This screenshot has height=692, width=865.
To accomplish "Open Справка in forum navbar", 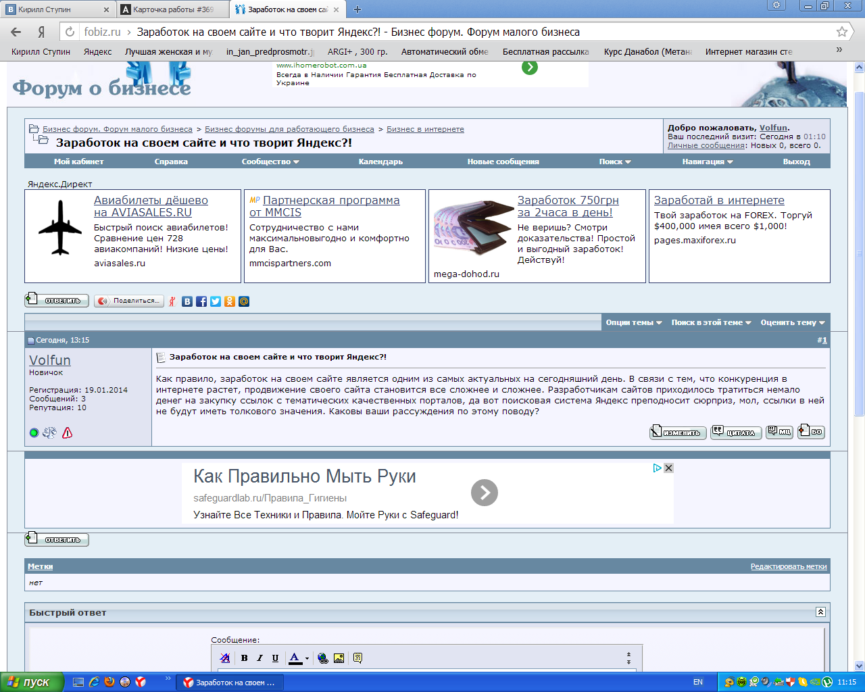I will click(x=171, y=162).
